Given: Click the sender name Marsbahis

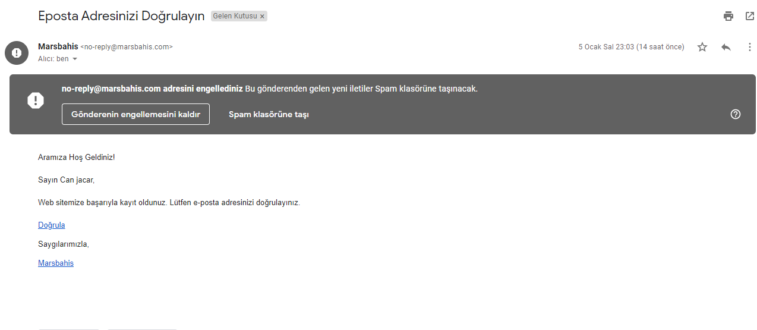Looking at the screenshot, I should [x=58, y=46].
